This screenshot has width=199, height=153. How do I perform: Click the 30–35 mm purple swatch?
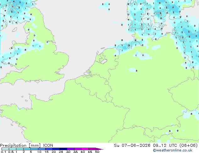70,149
